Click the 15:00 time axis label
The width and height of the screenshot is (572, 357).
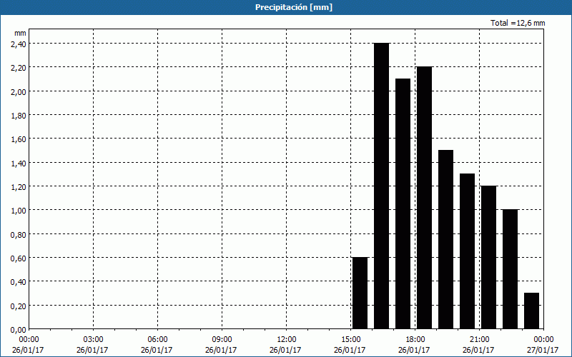click(350, 340)
